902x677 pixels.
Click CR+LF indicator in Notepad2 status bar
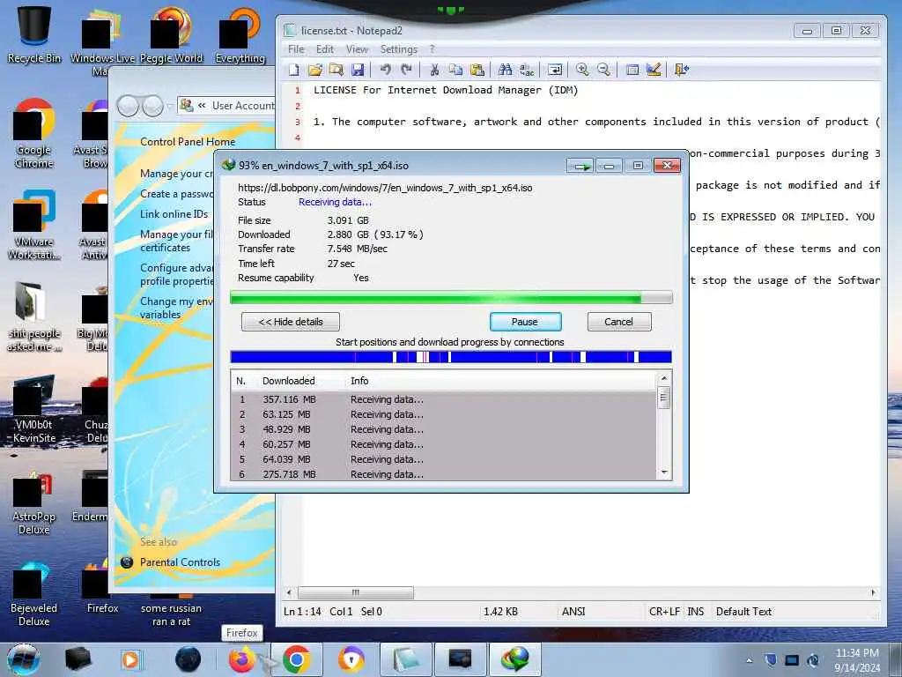pyautogui.click(x=664, y=612)
